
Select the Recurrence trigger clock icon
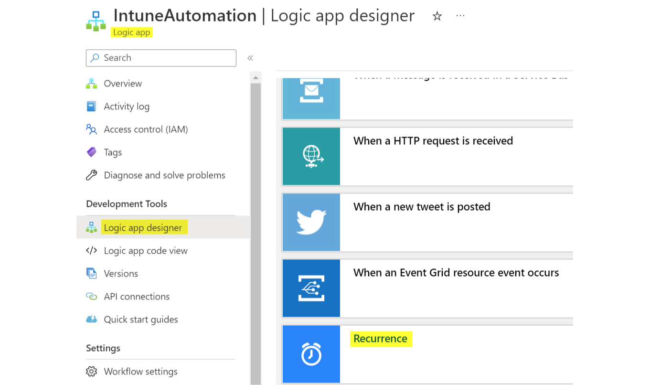pyautogui.click(x=311, y=353)
